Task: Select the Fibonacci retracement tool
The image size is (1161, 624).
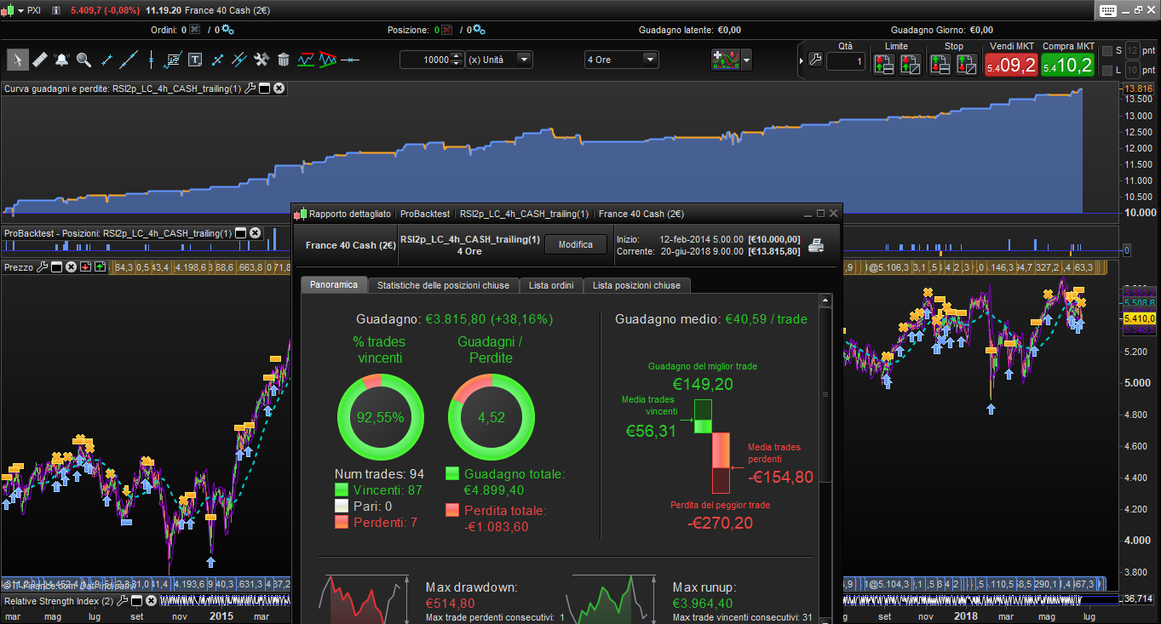Action: click(x=173, y=60)
